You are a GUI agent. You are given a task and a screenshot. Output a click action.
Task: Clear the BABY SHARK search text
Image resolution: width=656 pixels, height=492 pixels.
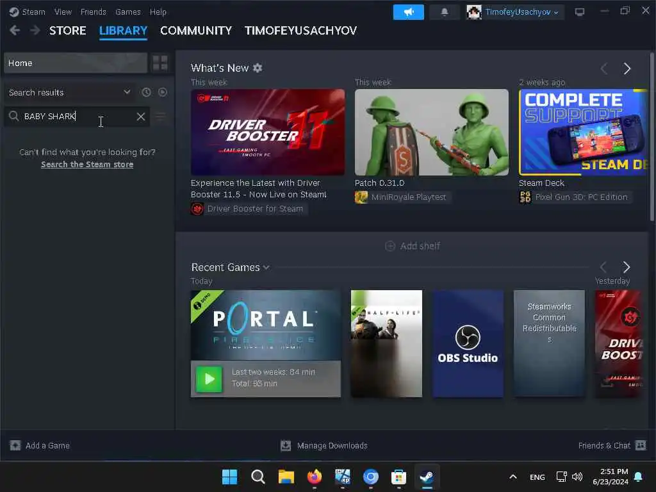[141, 117]
